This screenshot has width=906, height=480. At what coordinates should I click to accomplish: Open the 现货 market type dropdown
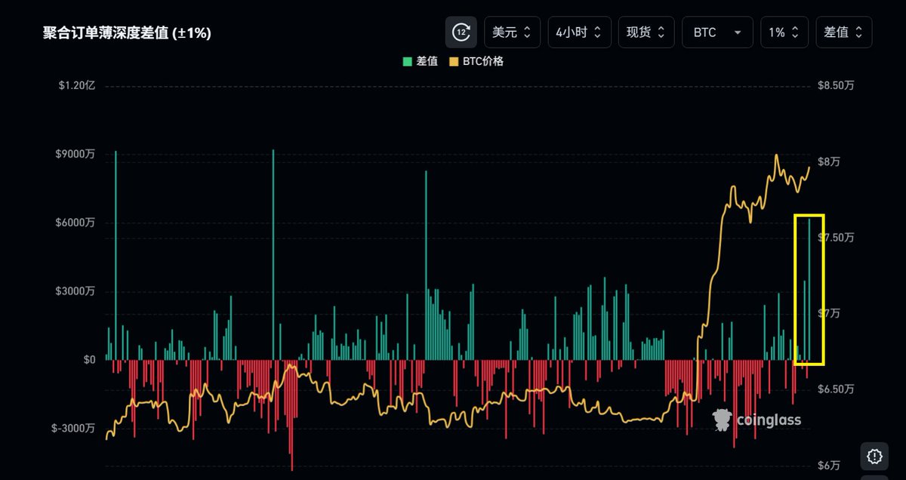pos(646,32)
